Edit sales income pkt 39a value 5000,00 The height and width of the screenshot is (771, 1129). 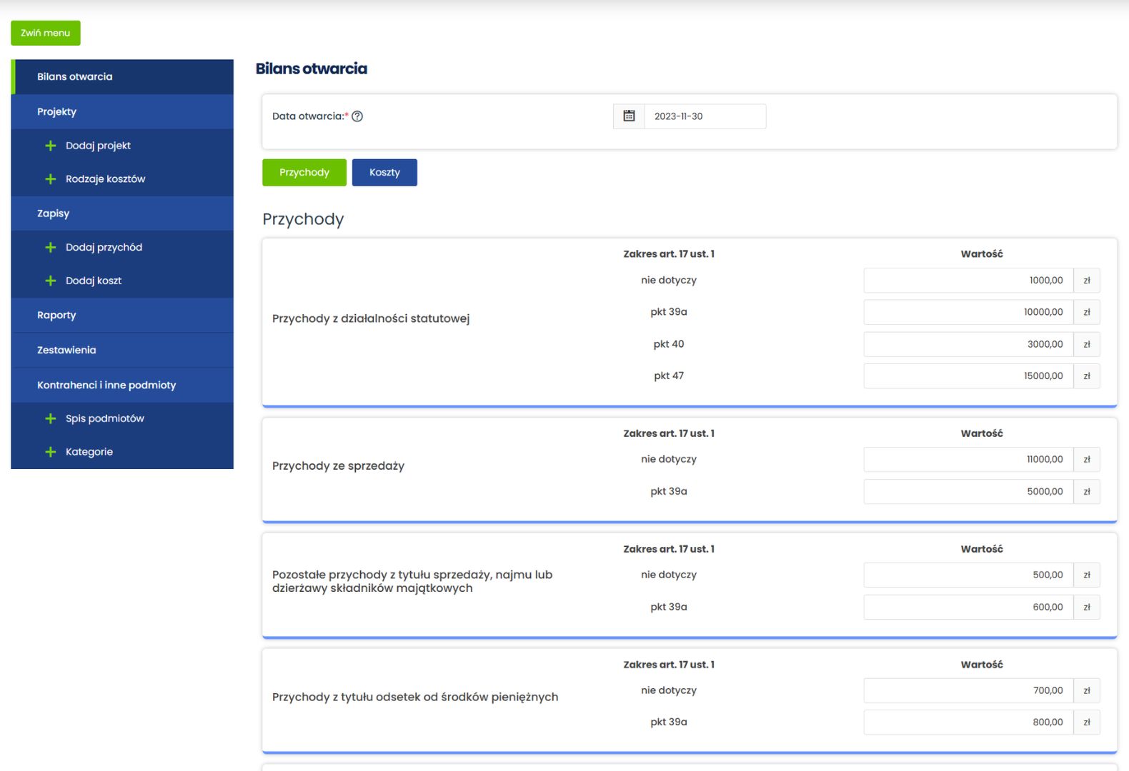pyautogui.click(x=968, y=492)
